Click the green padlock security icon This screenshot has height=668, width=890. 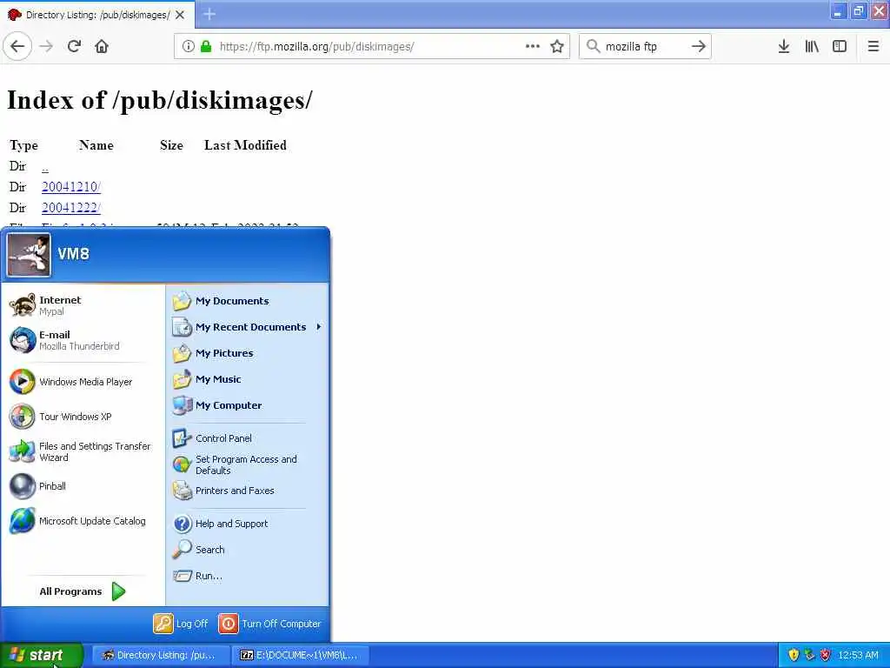tap(206, 46)
